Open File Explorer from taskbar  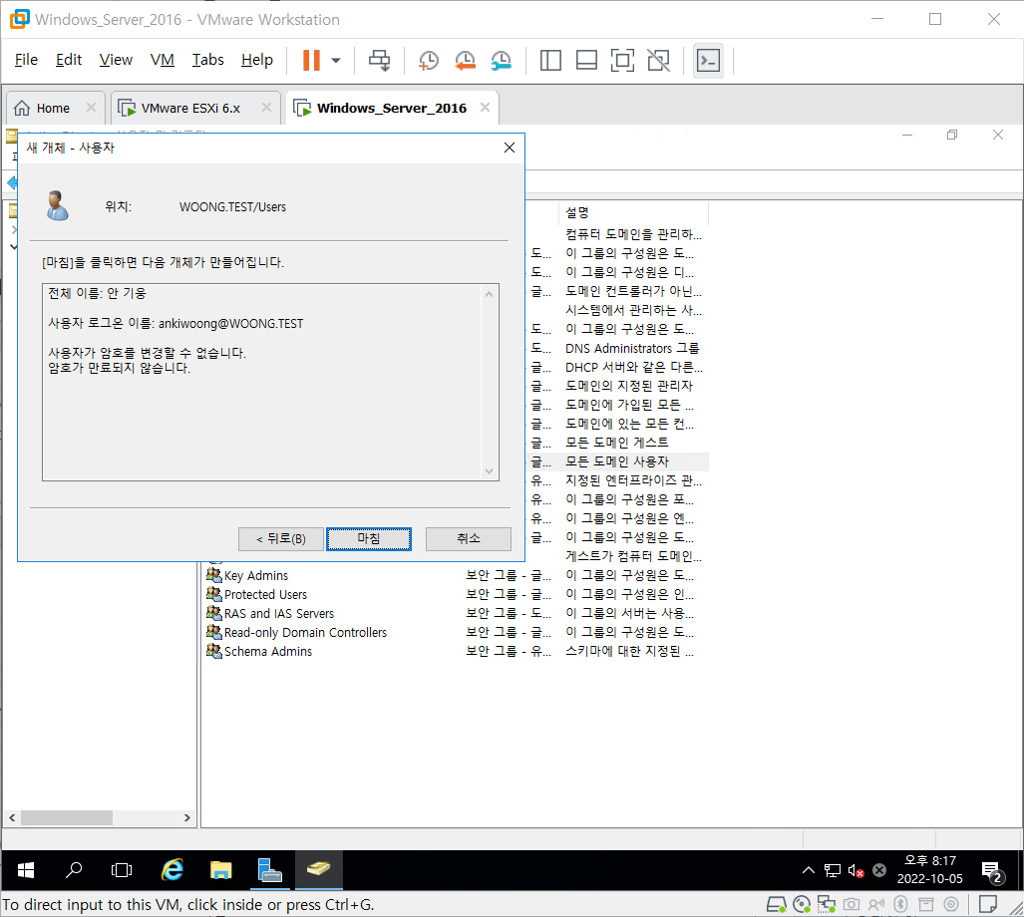point(221,870)
